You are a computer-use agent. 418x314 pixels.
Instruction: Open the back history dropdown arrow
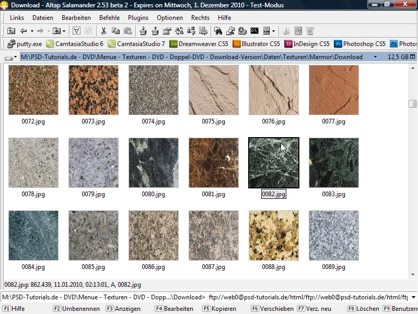tap(32, 31)
